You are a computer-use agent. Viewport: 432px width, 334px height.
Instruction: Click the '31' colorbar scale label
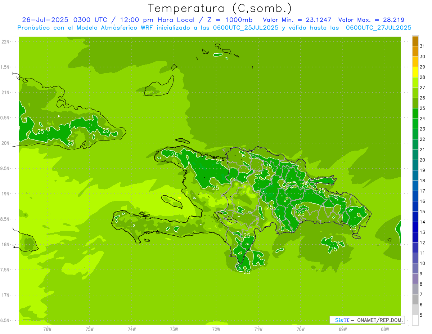422,46
